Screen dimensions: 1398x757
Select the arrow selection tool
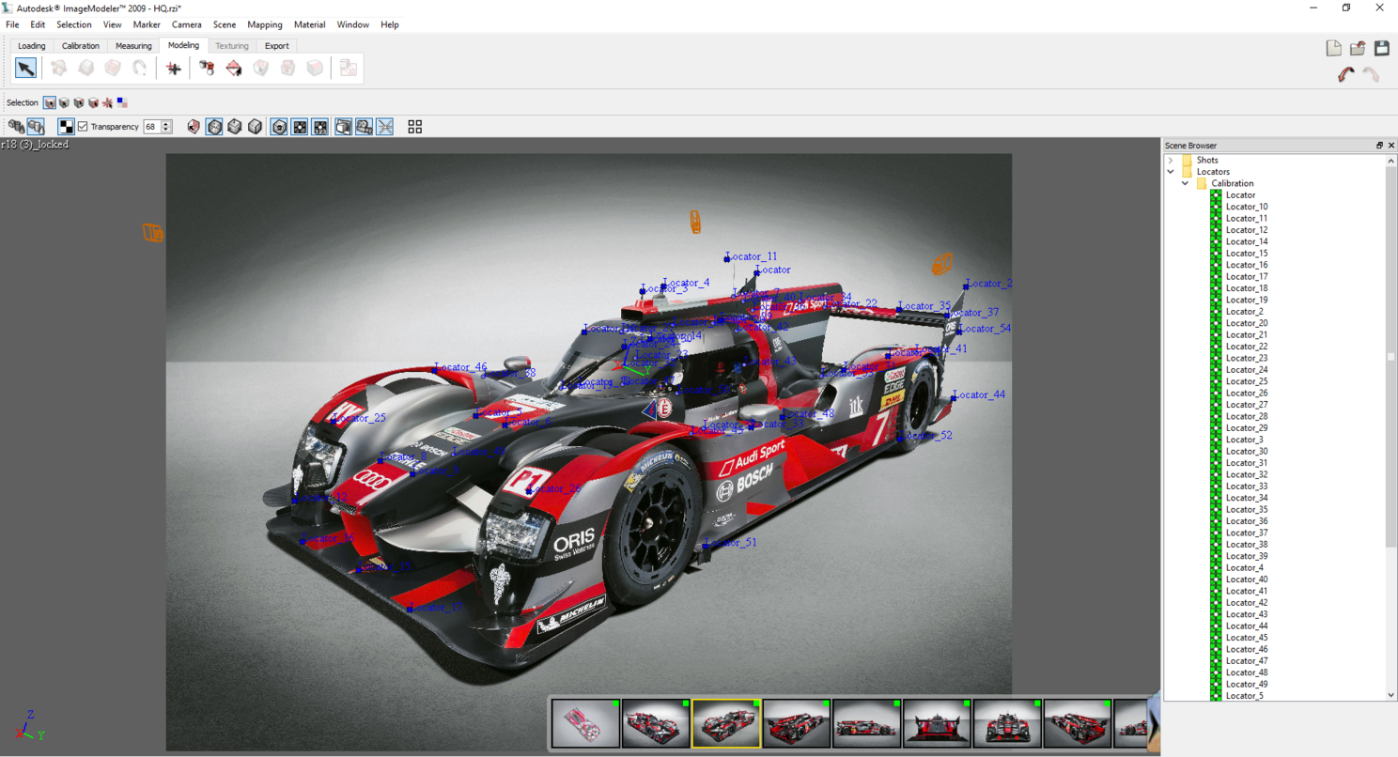coord(25,68)
